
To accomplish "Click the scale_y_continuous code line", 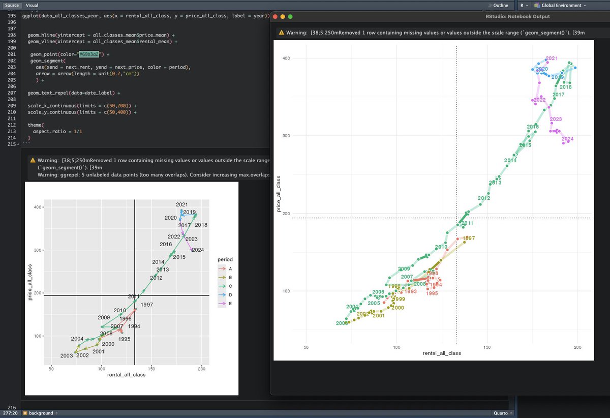I will pyautogui.click(x=82, y=111).
